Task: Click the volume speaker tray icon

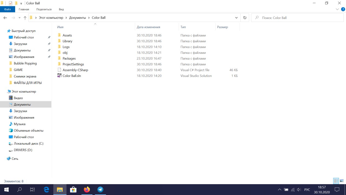Action: click(299, 190)
